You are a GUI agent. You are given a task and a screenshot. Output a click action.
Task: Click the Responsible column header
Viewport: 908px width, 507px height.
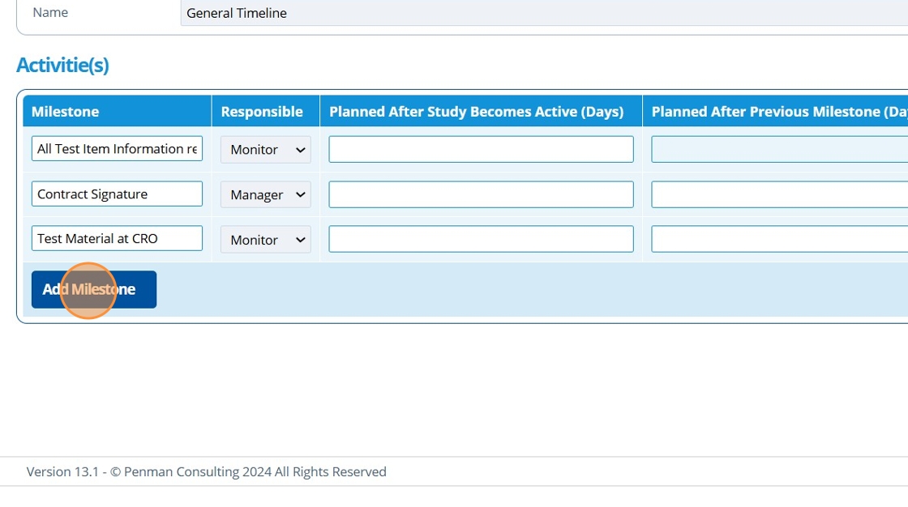(x=262, y=112)
